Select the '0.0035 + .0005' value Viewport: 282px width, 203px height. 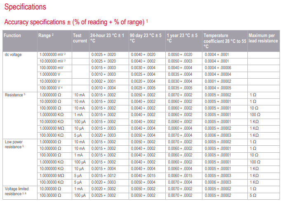180,88
